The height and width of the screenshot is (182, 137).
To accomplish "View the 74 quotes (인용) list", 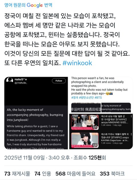I will [43, 174].
